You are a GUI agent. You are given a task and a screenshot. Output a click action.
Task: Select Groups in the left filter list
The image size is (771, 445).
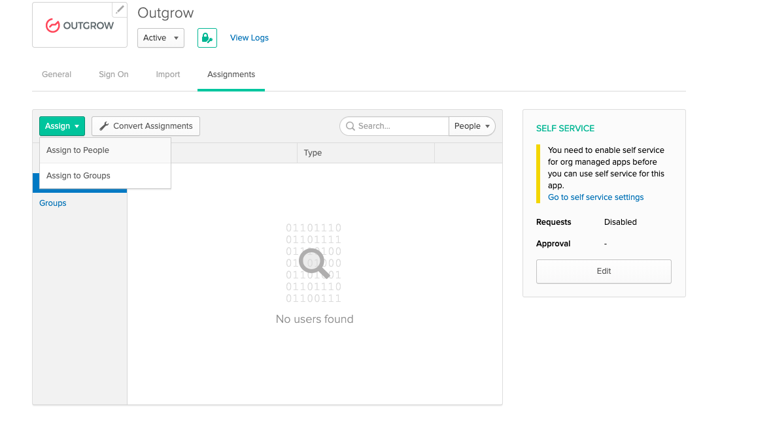[x=52, y=203]
